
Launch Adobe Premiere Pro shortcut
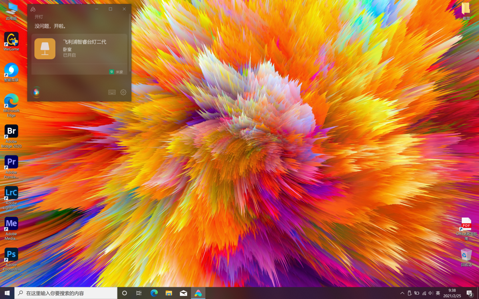pos(11,167)
